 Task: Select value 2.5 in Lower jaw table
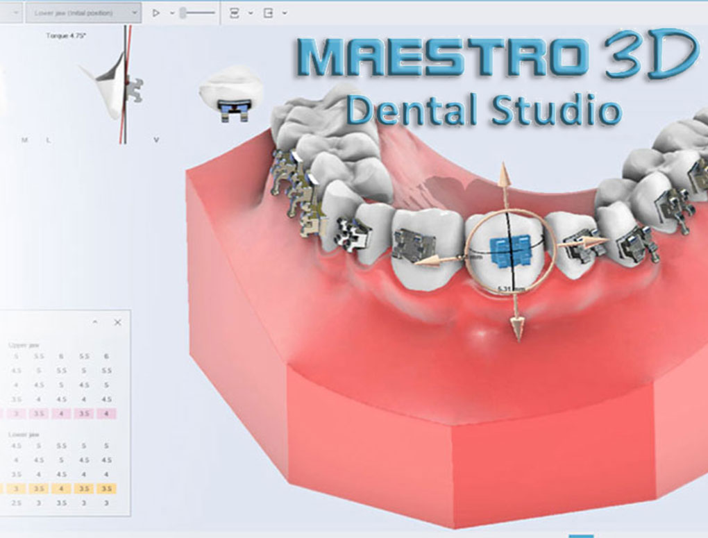pyautogui.click(x=16, y=503)
